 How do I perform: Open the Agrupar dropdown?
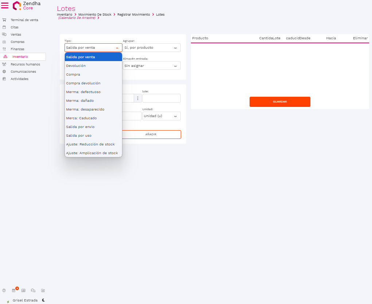[x=152, y=48]
